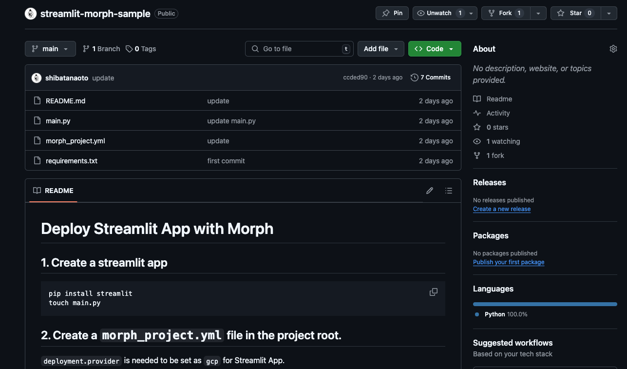Copy the pip install code block
Screen dimensions: 627x369
pyautogui.click(x=434, y=292)
